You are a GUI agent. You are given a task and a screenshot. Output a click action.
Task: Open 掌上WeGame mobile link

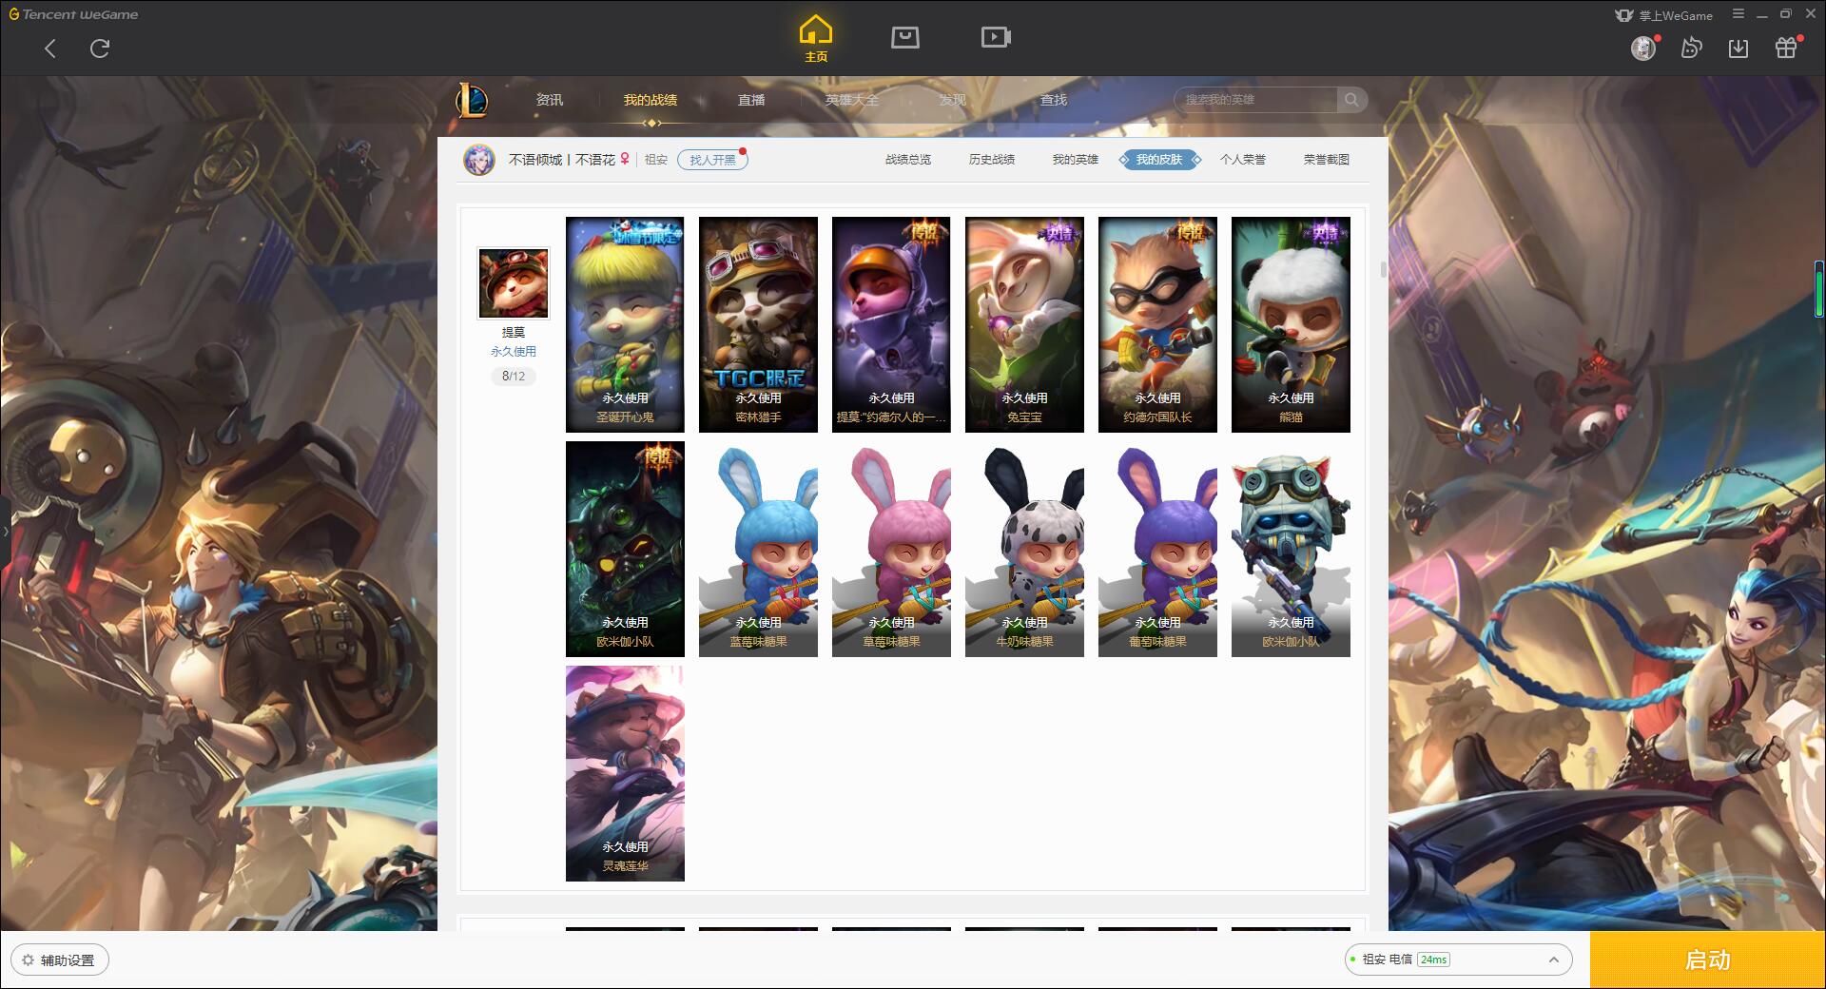click(1664, 15)
